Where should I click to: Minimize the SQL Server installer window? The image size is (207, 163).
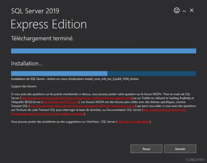(184, 11)
